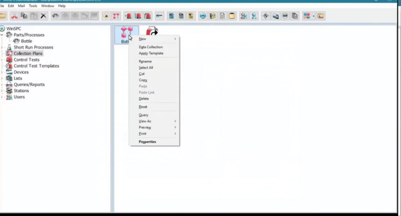Click the blue globe toolbar icon

(x=203, y=16)
